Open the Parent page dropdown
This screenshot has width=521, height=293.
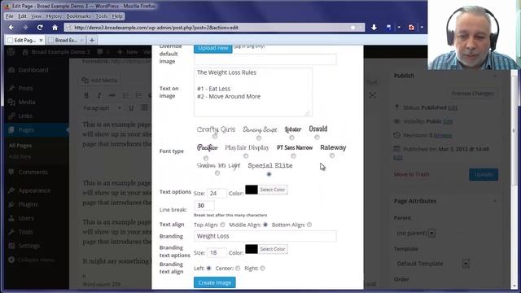click(416, 233)
